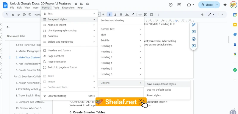
Task: Expand Bullets and numbering submenu
Action: (x=69, y=42)
